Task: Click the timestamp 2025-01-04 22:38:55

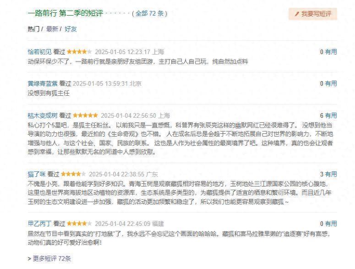Action: point(116,174)
